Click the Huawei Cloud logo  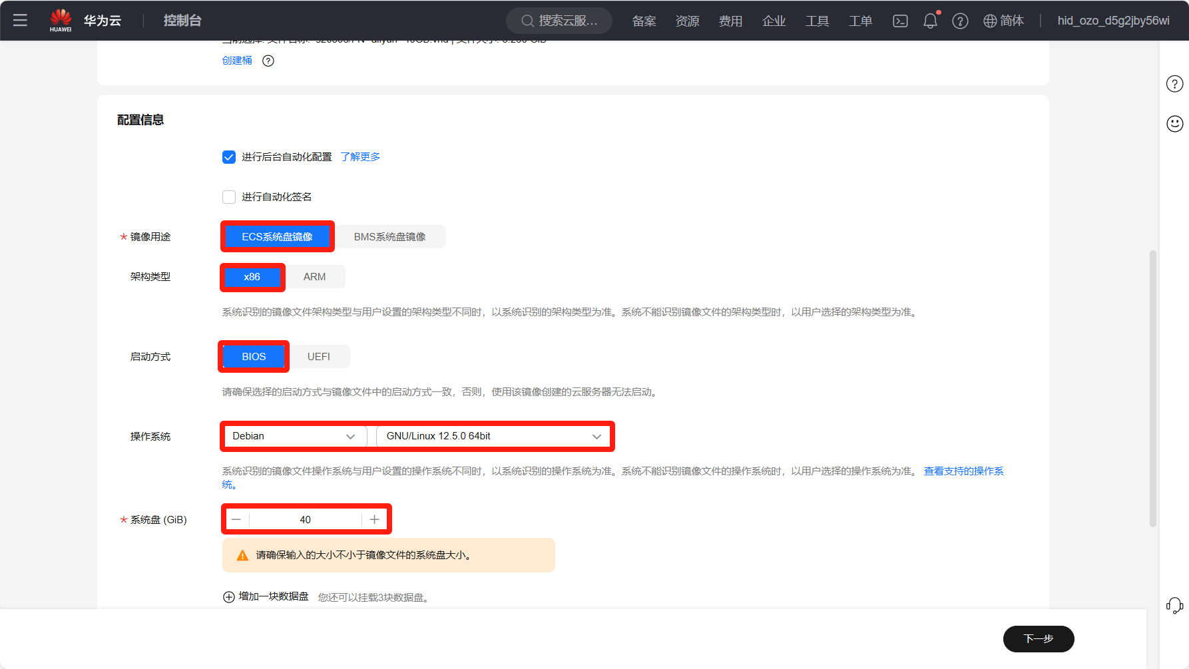coord(61,20)
